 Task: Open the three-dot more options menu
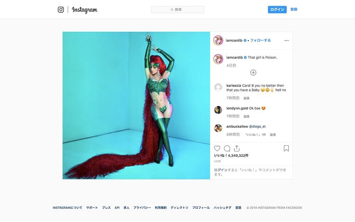[x=286, y=41]
